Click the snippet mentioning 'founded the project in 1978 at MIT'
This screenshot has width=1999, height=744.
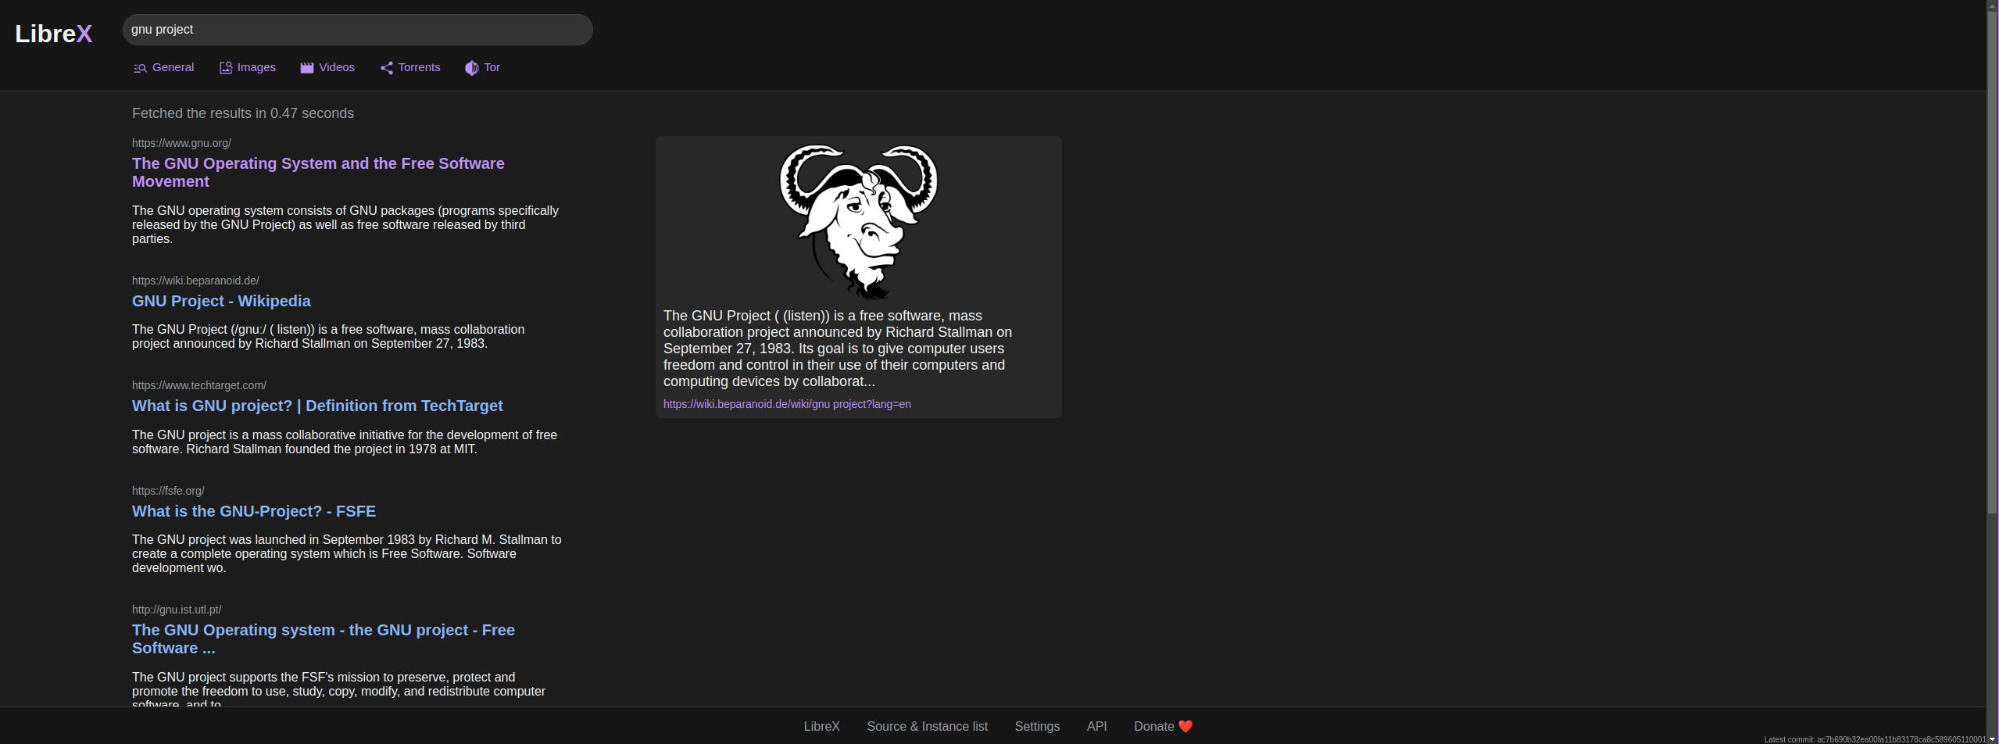[x=345, y=442]
